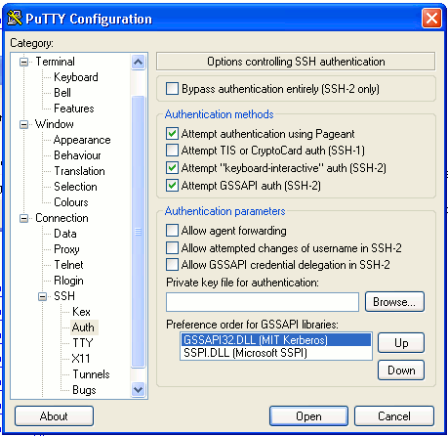Image resolution: width=448 pixels, height=436 pixels.
Task: Open Behaviour settings category
Action: [77, 155]
